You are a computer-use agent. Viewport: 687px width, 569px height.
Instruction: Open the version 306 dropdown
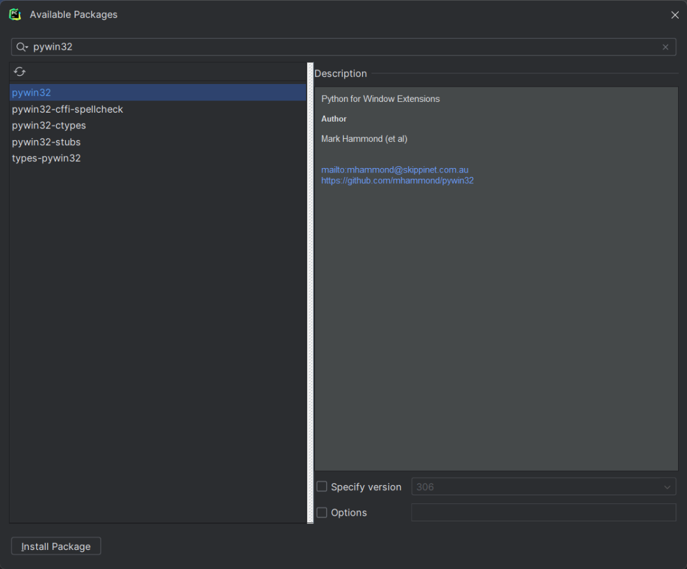543,487
